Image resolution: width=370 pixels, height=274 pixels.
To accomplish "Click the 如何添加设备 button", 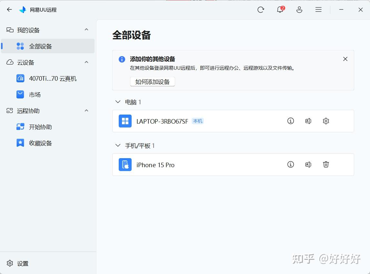I will [153, 82].
